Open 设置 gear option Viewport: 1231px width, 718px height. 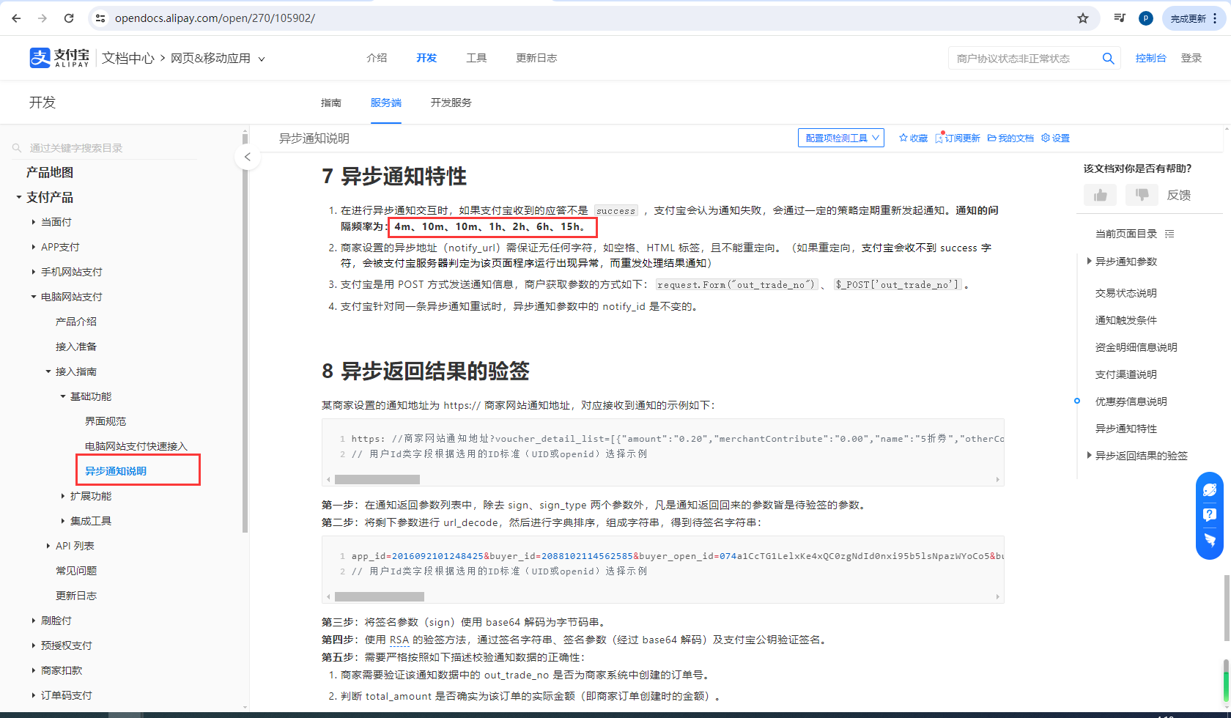click(x=1055, y=138)
